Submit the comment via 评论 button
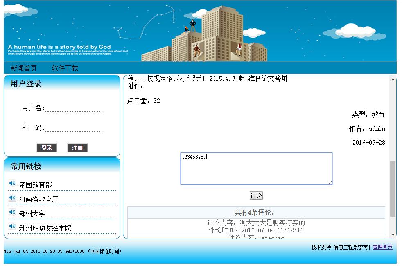 pyautogui.click(x=256, y=196)
